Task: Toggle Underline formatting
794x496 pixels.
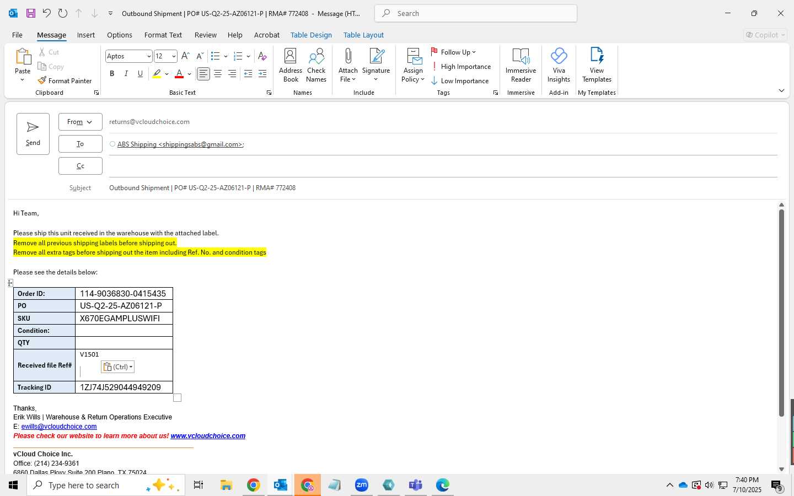Action: point(141,74)
